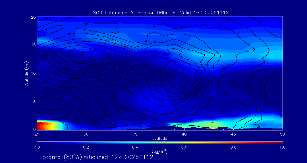This screenshot has height=163, width=307.
Task: Click latitude axis tick label "40"
Action: (184, 134)
